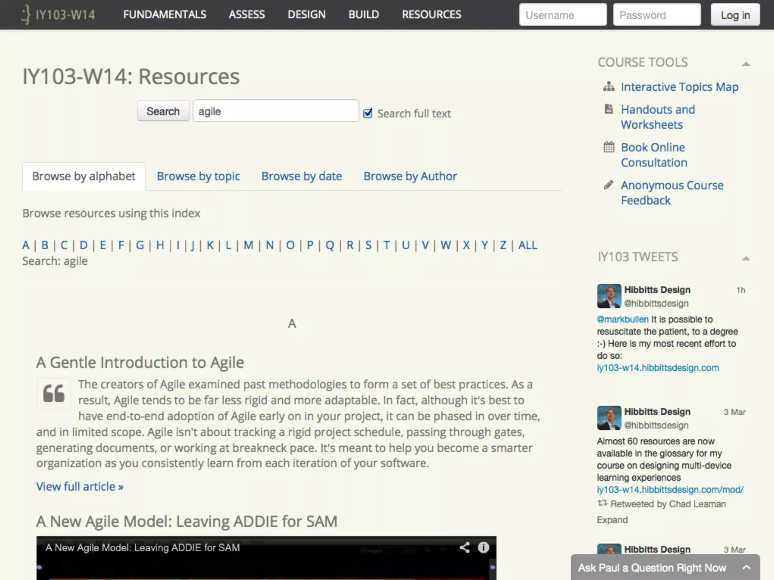The width and height of the screenshot is (774, 580).
Task: Expand the retweeted Hibbitts Design tweet
Action: (x=612, y=520)
